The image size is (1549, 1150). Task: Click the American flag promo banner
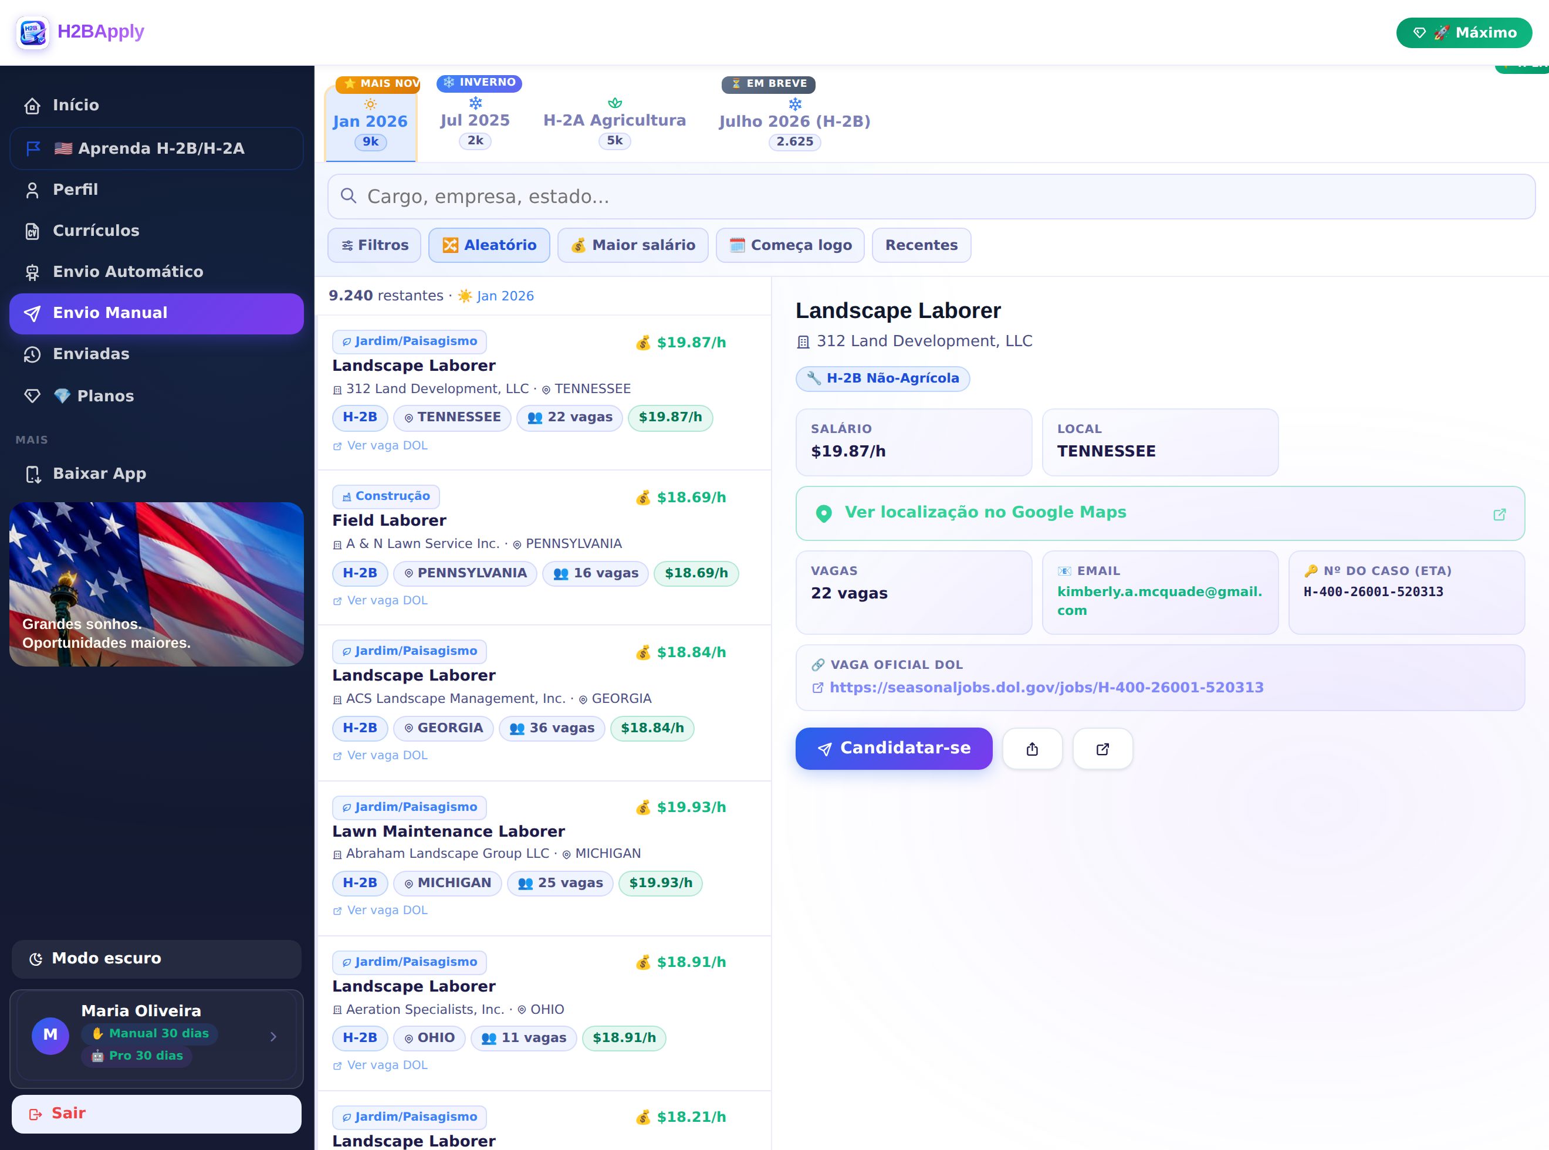156,584
